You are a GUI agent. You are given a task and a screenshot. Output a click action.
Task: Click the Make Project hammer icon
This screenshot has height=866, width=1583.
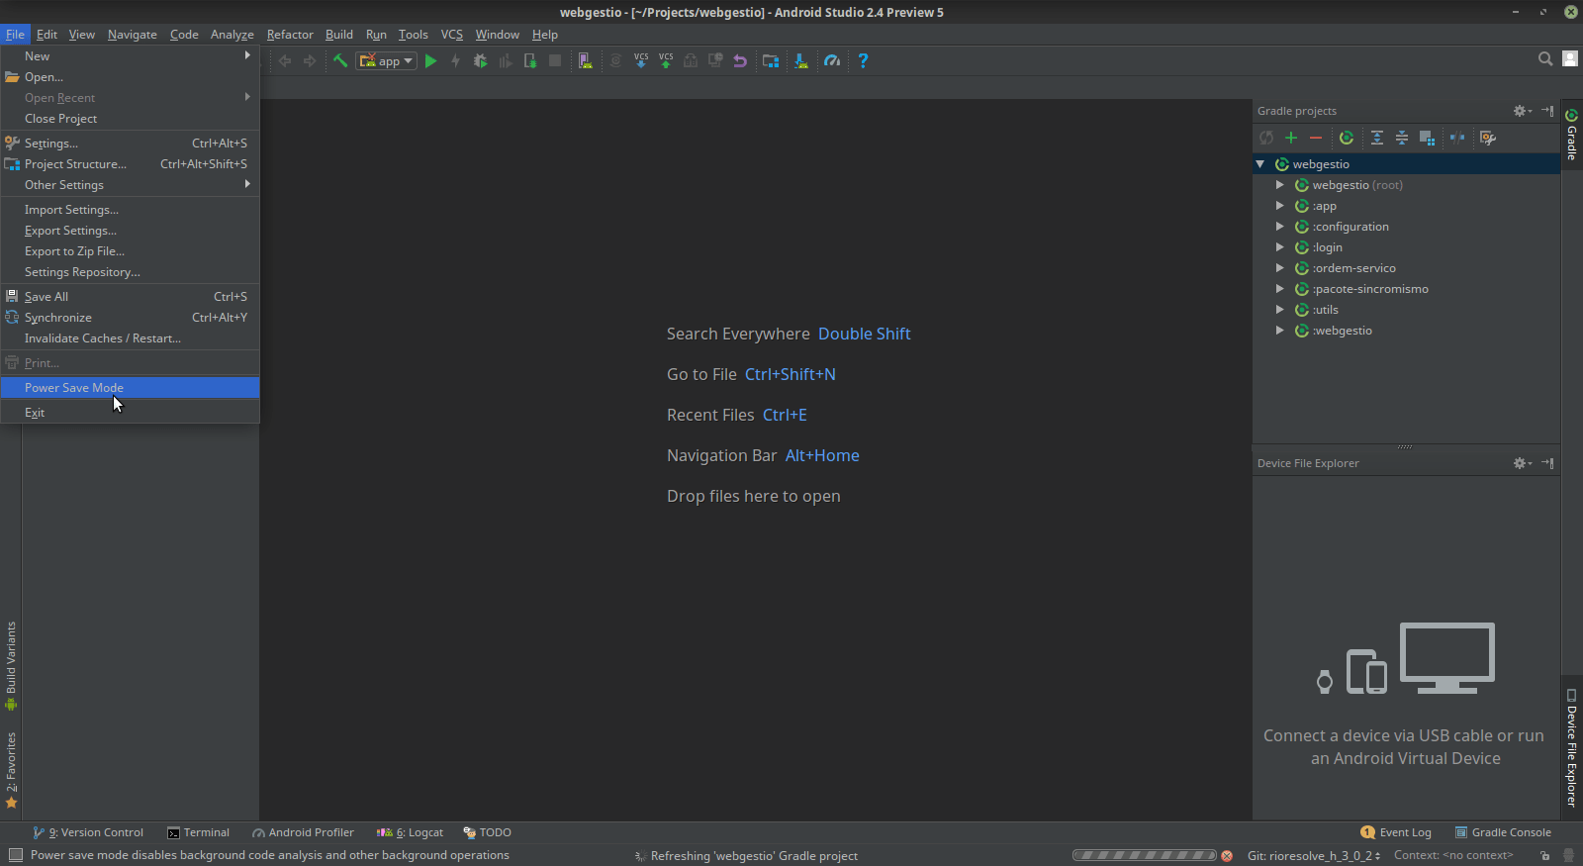tap(340, 60)
